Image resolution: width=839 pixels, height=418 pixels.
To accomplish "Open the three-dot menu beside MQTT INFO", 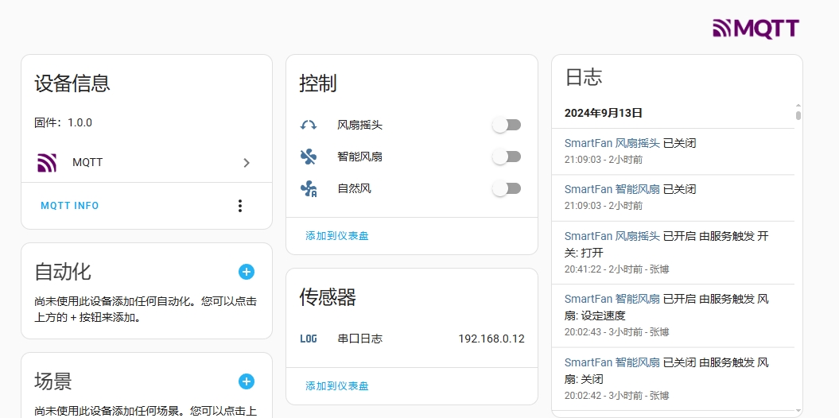I will coord(240,206).
